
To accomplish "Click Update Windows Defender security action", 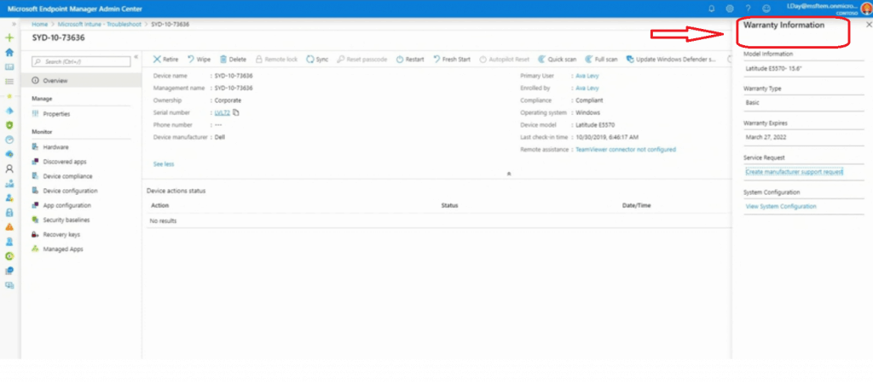I will [671, 60].
